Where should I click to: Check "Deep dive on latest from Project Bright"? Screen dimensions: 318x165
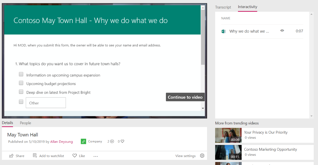pyautogui.click(x=21, y=92)
